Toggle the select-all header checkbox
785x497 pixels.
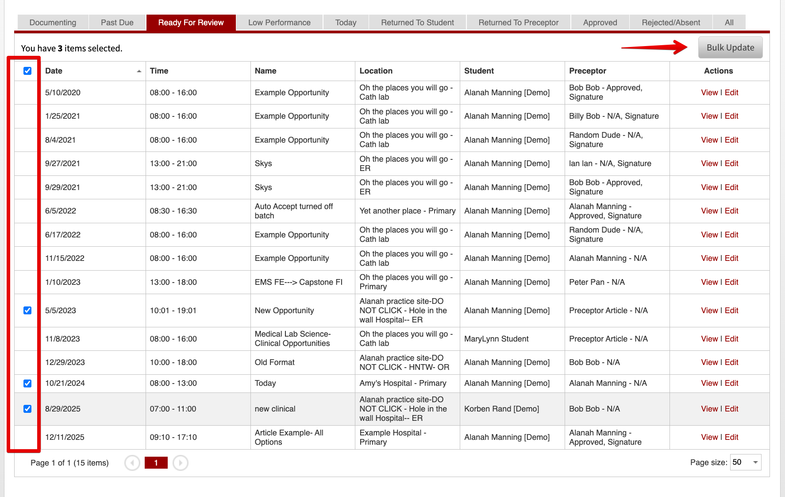tap(27, 71)
